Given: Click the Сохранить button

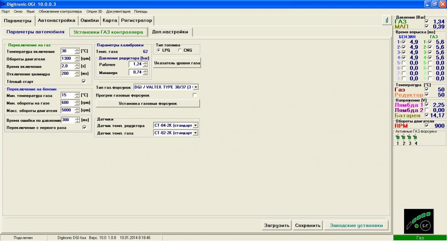Looking at the screenshot, I should 308,225.
